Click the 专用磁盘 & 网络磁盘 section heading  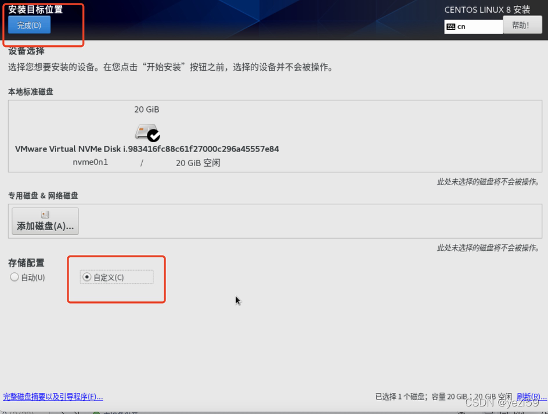tap(43, 196)
